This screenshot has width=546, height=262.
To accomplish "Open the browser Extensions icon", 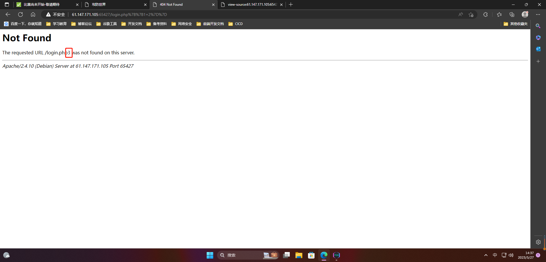I will [x=486, y=14].
